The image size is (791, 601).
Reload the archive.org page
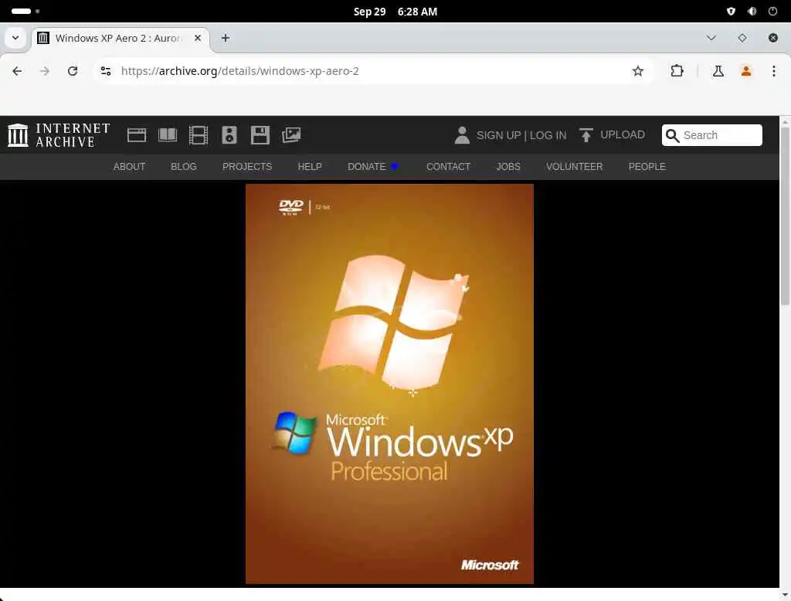[x=73, y=71]
